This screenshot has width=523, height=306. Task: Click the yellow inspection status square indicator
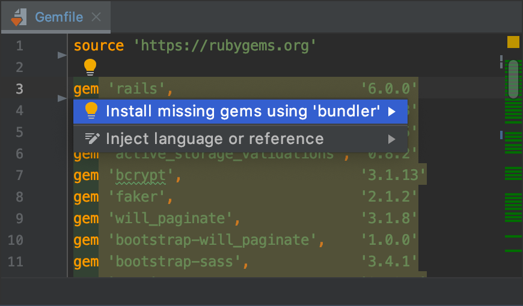coord(513,42)
